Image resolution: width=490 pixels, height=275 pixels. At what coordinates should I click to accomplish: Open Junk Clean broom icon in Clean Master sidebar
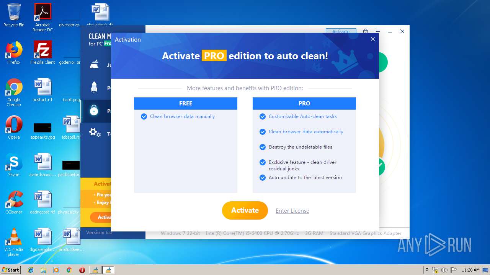pos(94,65)
